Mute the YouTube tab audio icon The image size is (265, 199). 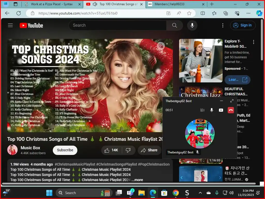point(95,4)
